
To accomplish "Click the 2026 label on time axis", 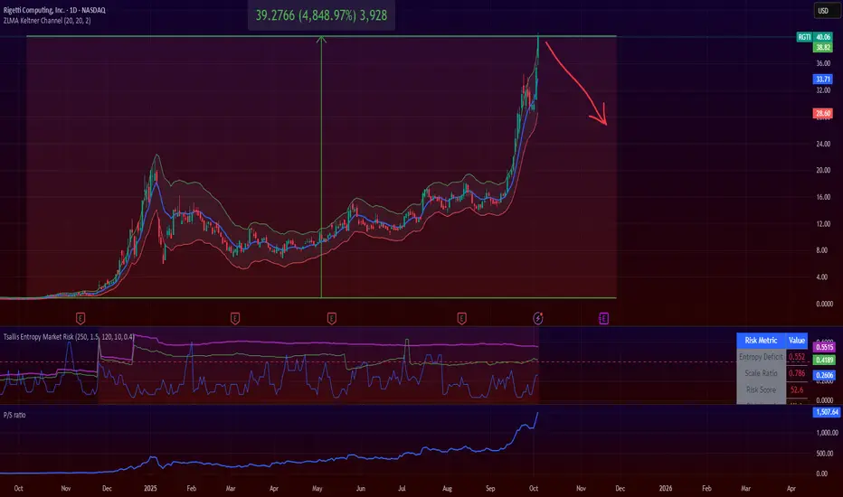I will click(x=666, y=488).
